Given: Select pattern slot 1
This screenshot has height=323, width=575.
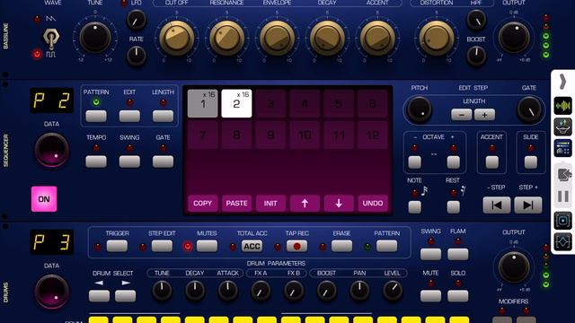Looking at the screenshot, I should click(x=203, y=104).
